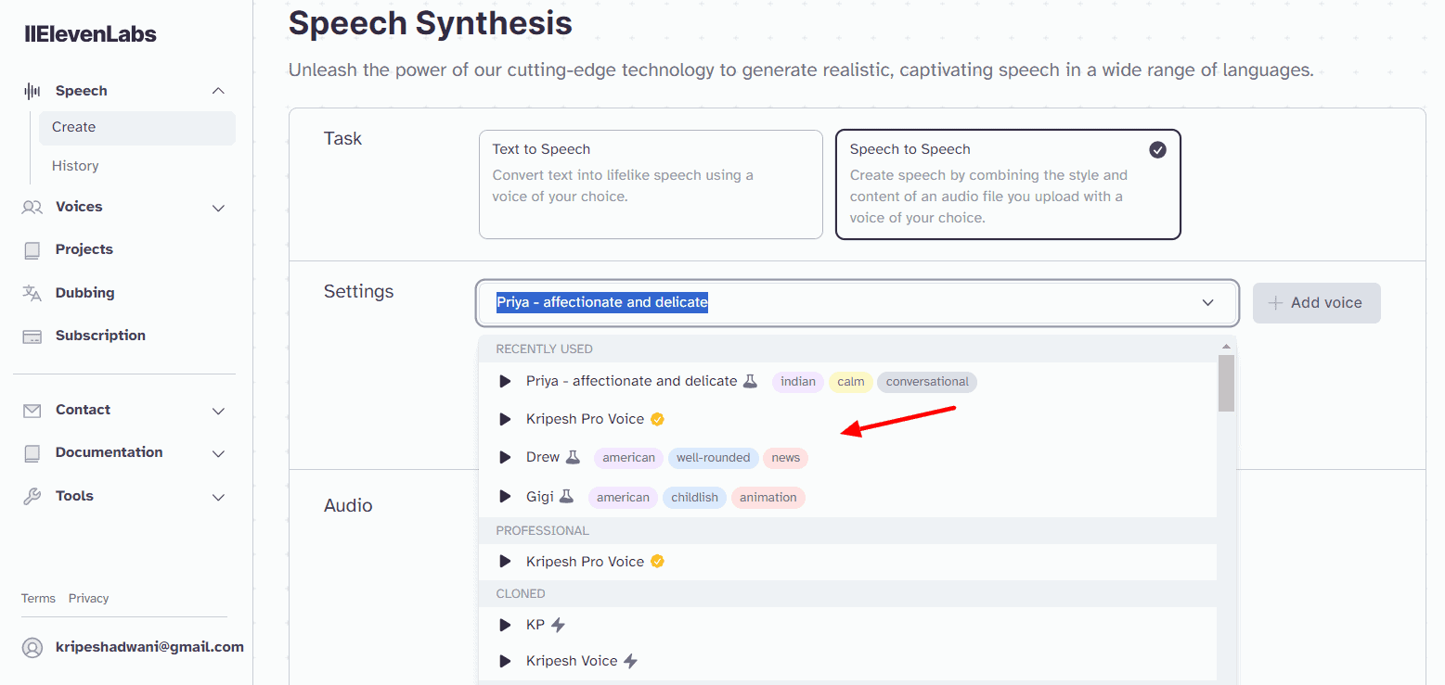The height and width of the screenshot is (685, 1445).
Task: Click the account profile avatar icon
Action: [x=32, y=647]
